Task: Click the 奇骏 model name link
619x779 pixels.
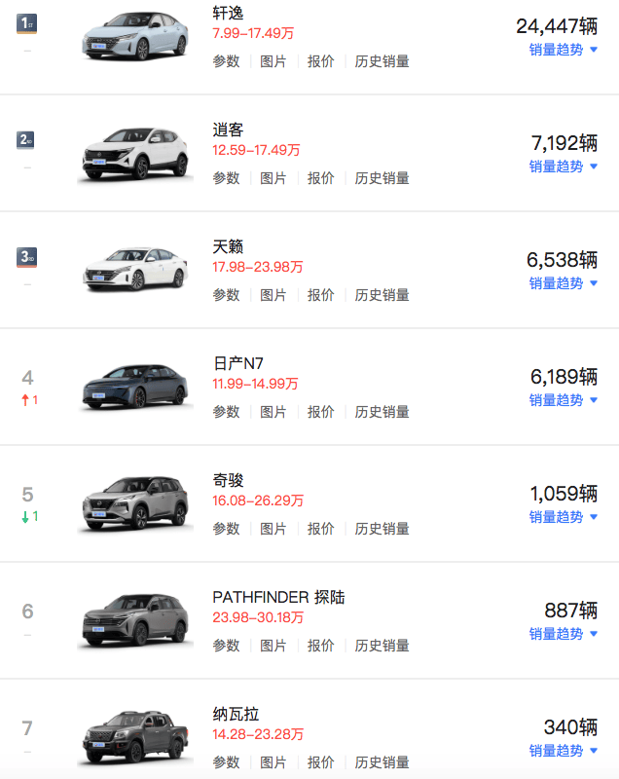Action: coord(229,480)
